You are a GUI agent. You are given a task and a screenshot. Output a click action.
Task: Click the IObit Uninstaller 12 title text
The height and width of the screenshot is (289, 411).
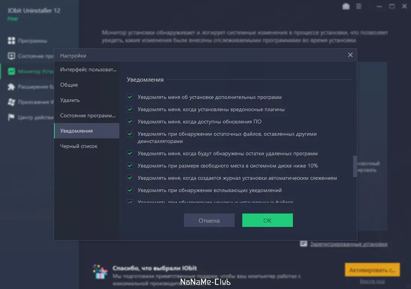(x=34, y=11)
